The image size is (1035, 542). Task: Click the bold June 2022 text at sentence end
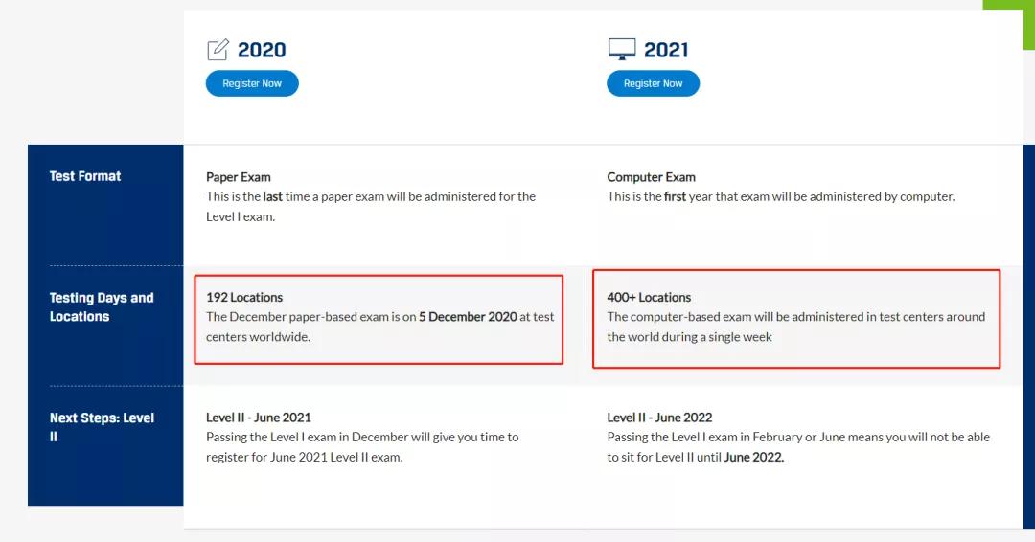click(753, 457)
